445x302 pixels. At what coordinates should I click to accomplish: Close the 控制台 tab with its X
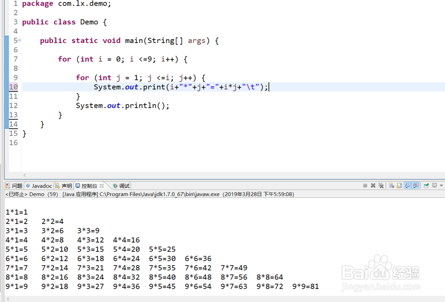[x=101, y=186]
